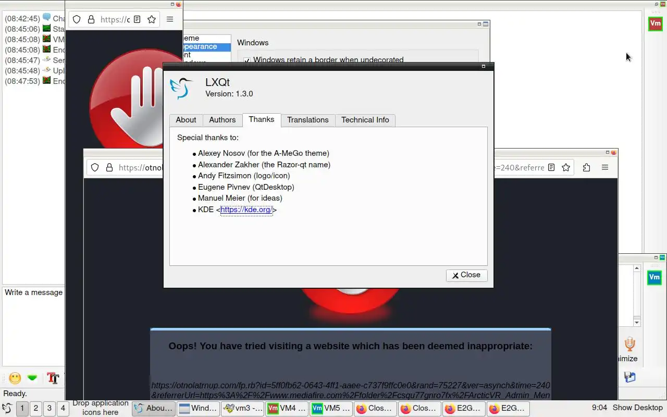Click the green icon beside the smiley

pos(32,378)
